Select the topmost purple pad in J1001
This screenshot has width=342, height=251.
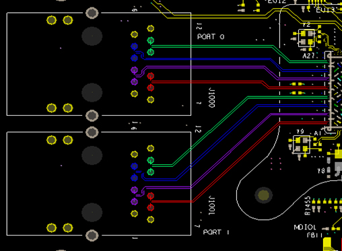[134, 190]
